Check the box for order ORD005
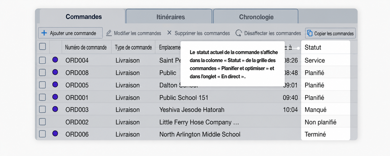Viewport: 390px width, 156px height. click(x=42, y=85)
